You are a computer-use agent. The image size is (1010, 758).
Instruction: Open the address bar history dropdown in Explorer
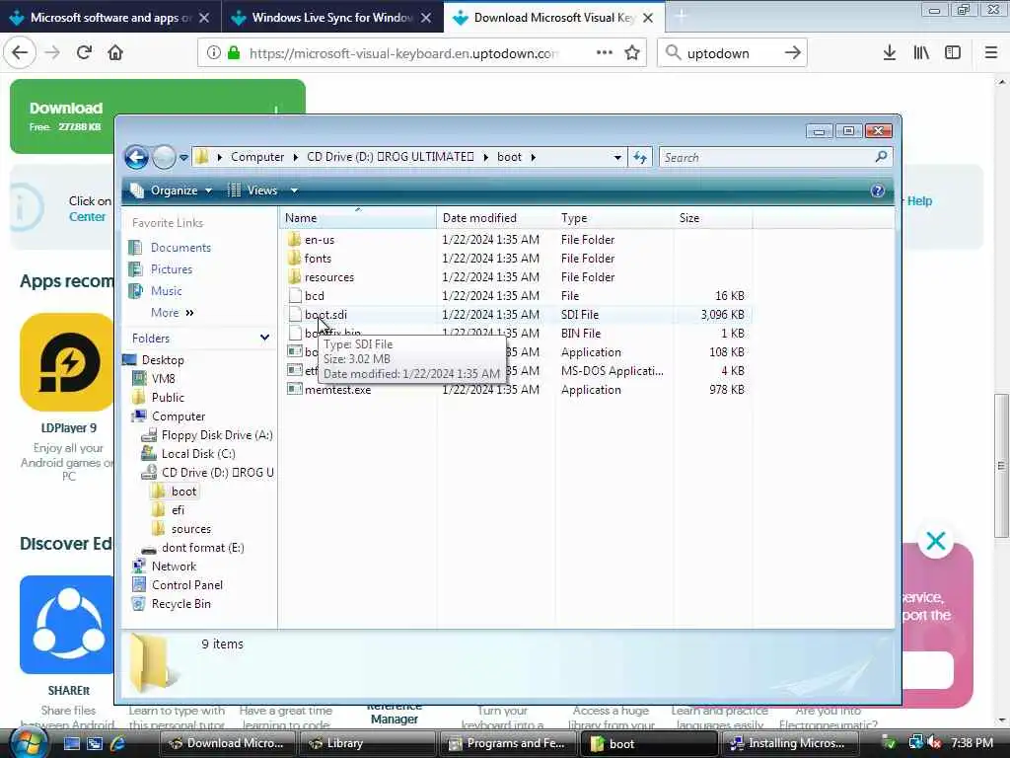click(617, 157)
